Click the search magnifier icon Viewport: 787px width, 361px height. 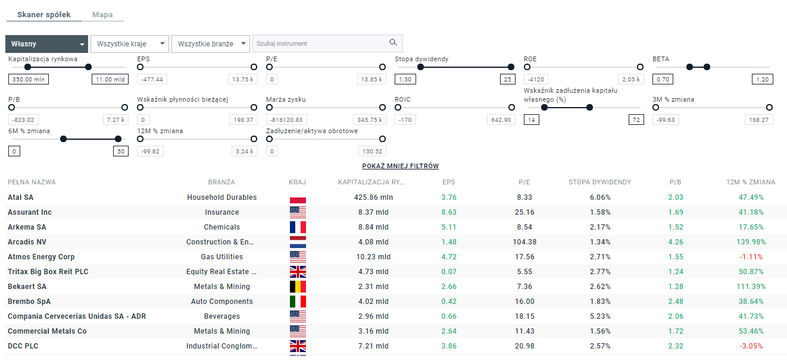click(x=393, y=43)
